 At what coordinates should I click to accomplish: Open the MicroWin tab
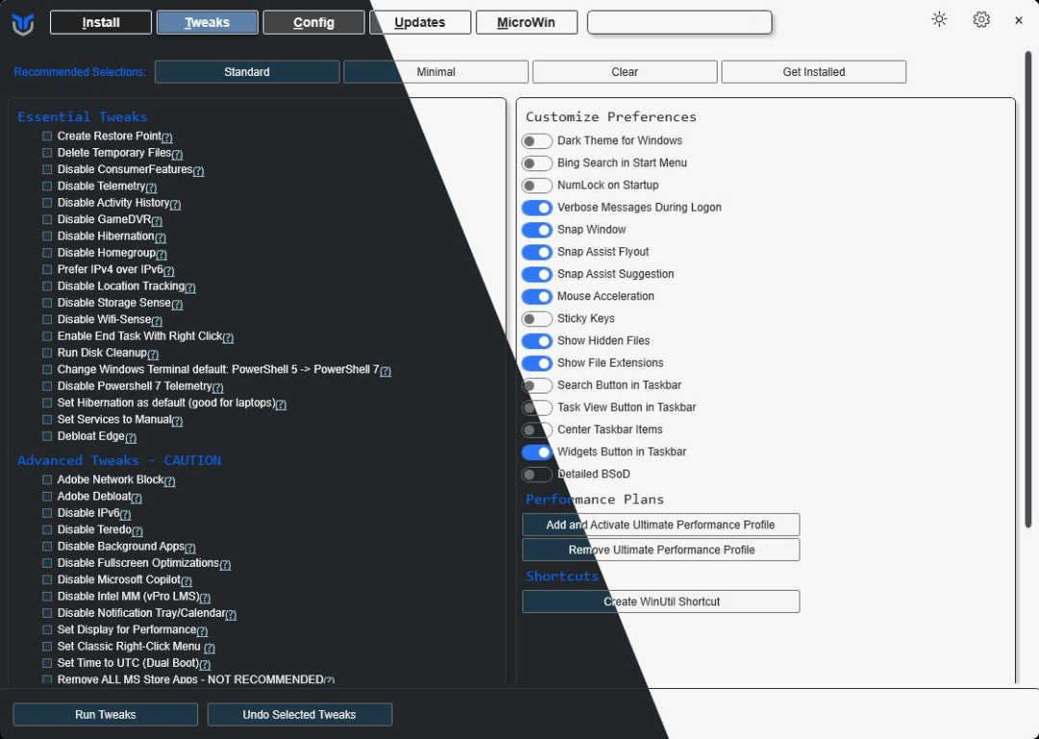526,22
